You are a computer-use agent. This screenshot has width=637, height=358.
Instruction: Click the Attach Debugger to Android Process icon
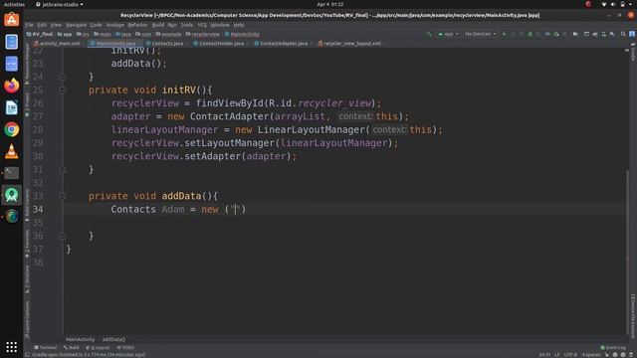click(556, 34)
